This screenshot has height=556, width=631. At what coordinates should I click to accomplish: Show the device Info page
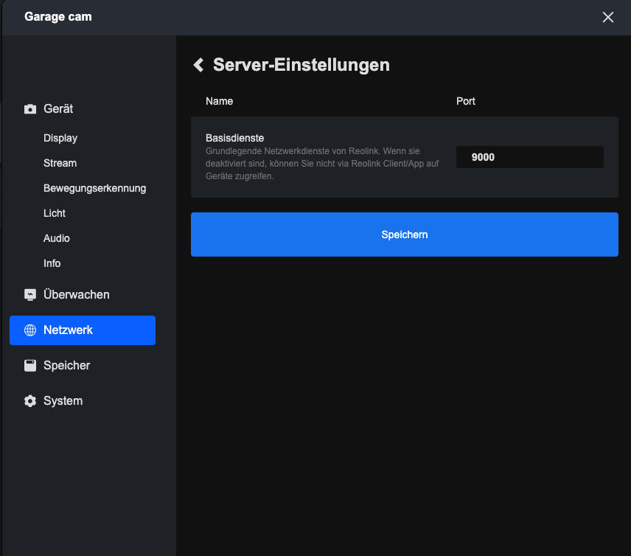coord(52,263)
